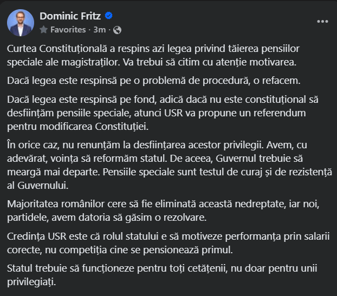The image size is (337, 296).
Task: Click the paragraph starting 'Majoritatea românilor cere'
Action: [163, 211]
